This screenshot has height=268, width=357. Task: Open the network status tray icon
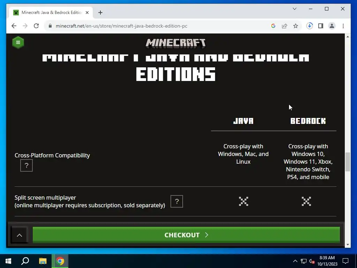point(304,261)
